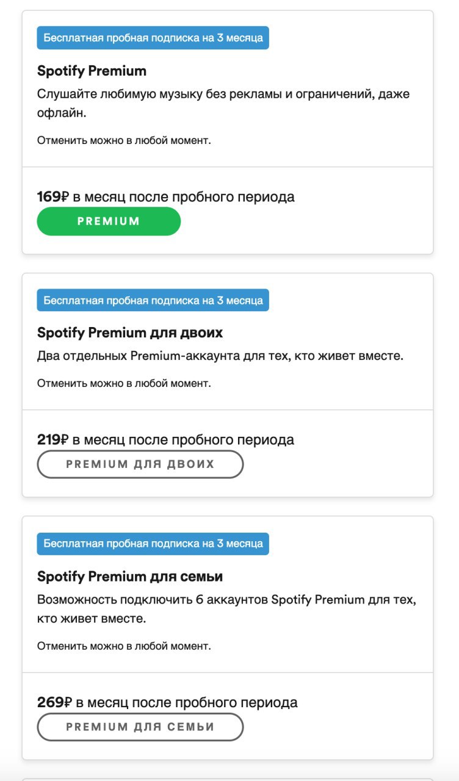The height and width of the screenshot is (781, 459).
Task: Click the 269₽ per month price text
Action: (167, 702)
